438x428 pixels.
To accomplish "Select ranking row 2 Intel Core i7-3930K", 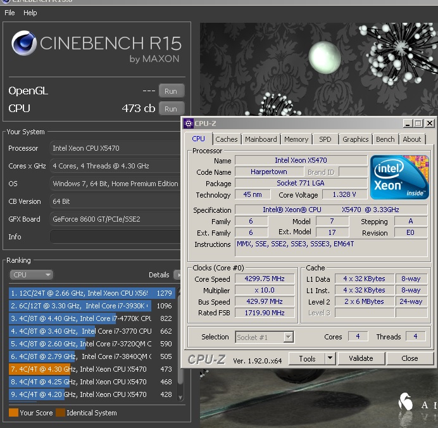I will click(92, 306).
